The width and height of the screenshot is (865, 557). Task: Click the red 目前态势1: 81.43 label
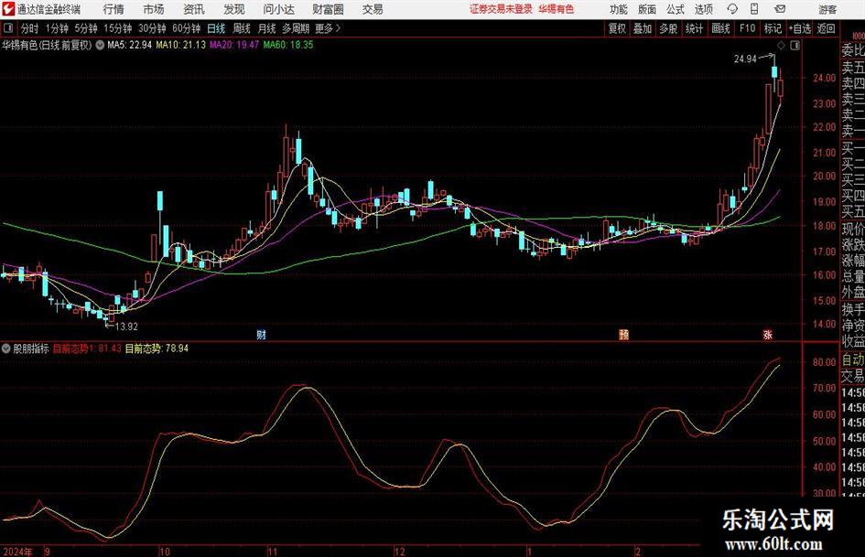click(87, 348)
